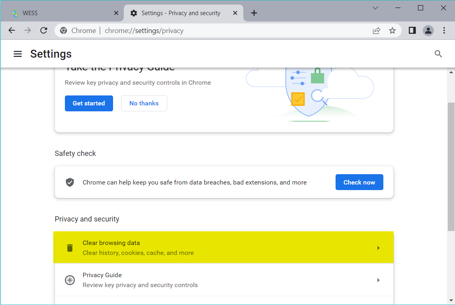Click the Privacy Guide compass icon
The image size is (455, 305).
[x=70, y=280]
